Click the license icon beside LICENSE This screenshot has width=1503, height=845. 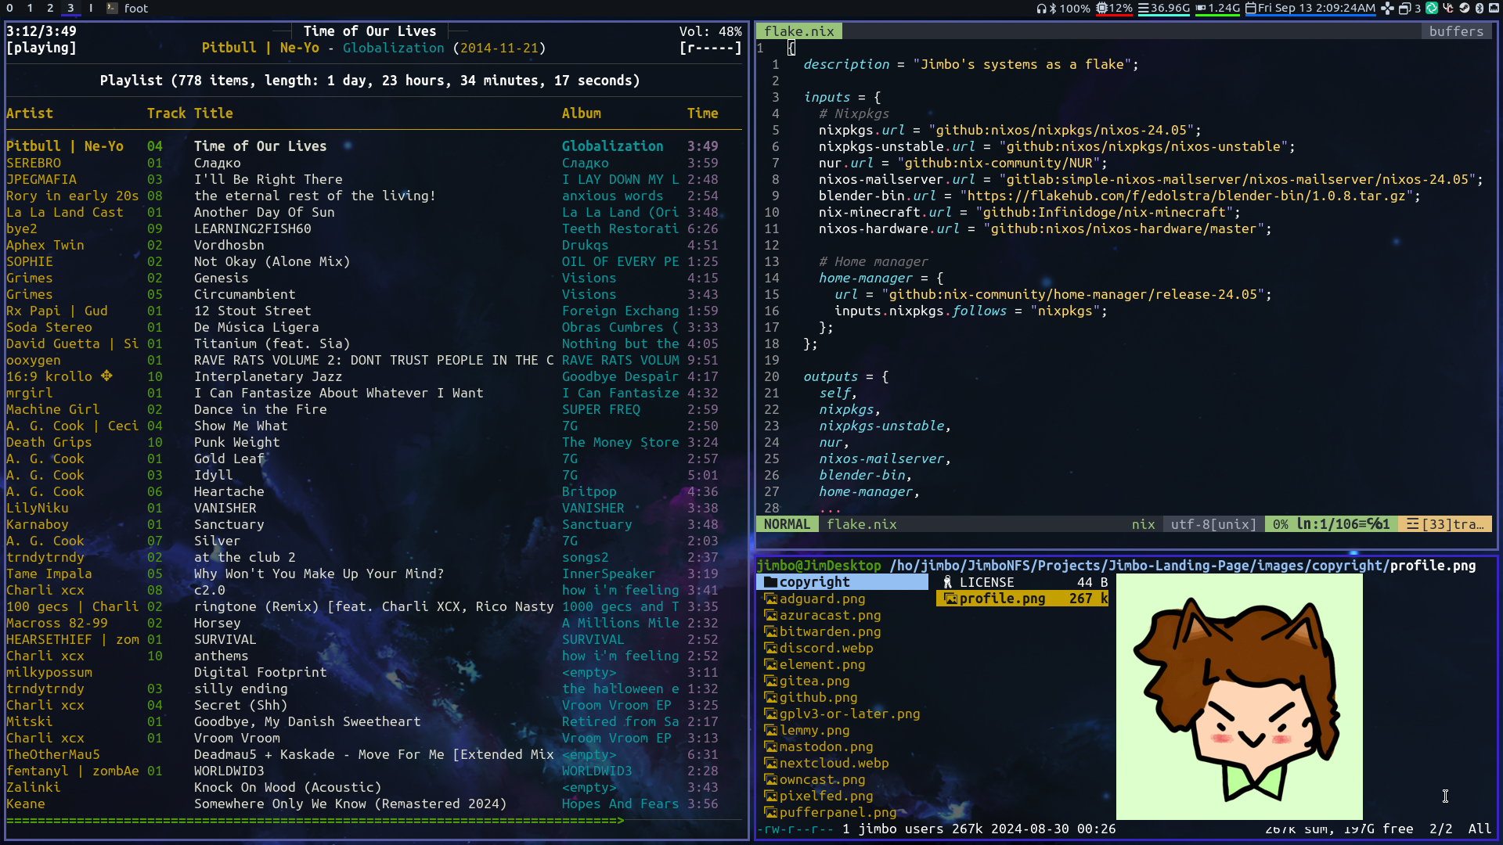tap(947, 582)
